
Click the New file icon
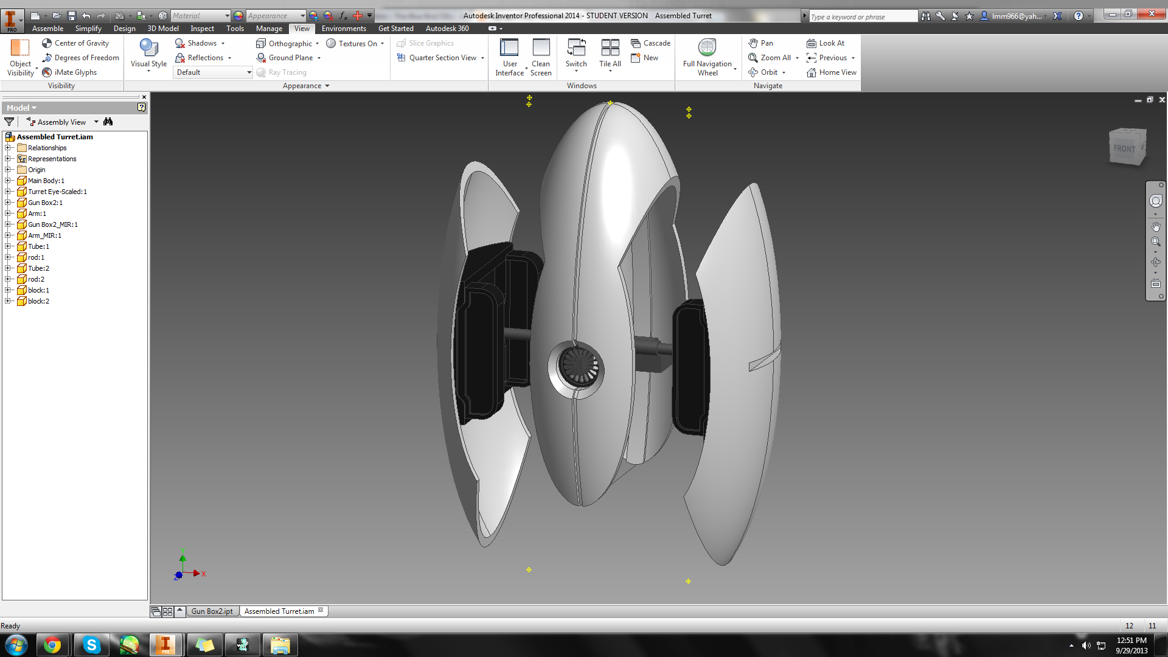pyautogui.click(x=35, y=16)
